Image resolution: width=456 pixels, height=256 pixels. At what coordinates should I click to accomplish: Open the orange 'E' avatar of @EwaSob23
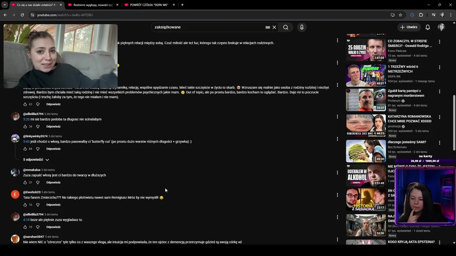(15, 194)
